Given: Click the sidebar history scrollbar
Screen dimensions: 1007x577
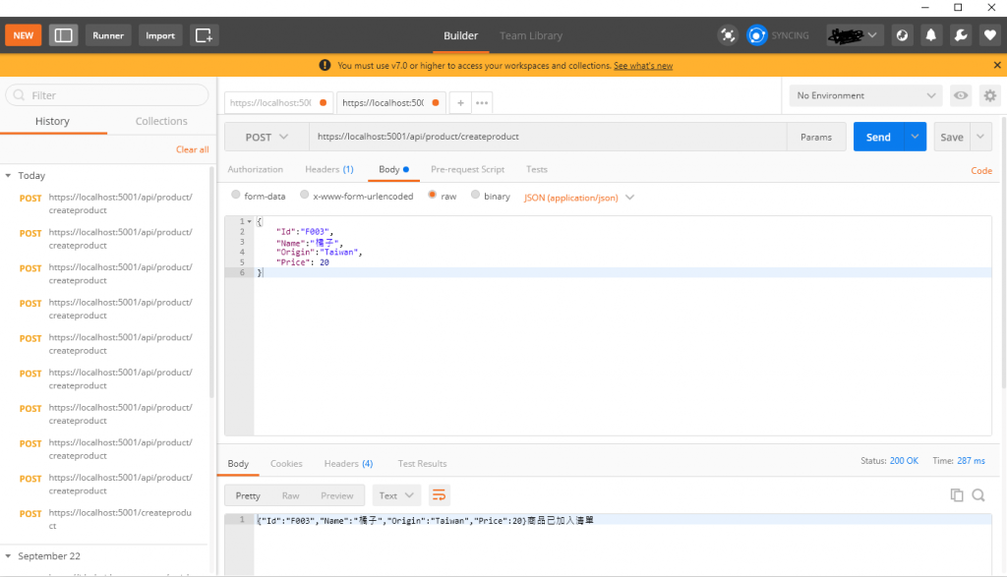Looking at the screenshot, I should click(212, 282).
